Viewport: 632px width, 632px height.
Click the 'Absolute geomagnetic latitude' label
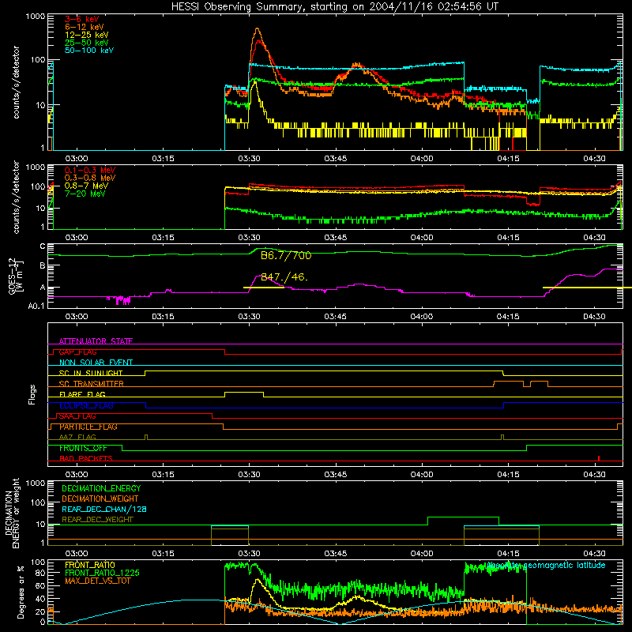546,565
